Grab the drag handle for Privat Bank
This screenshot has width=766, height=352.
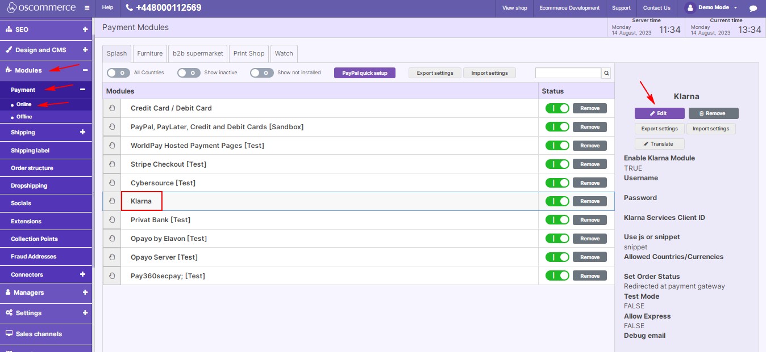[112, 220]
